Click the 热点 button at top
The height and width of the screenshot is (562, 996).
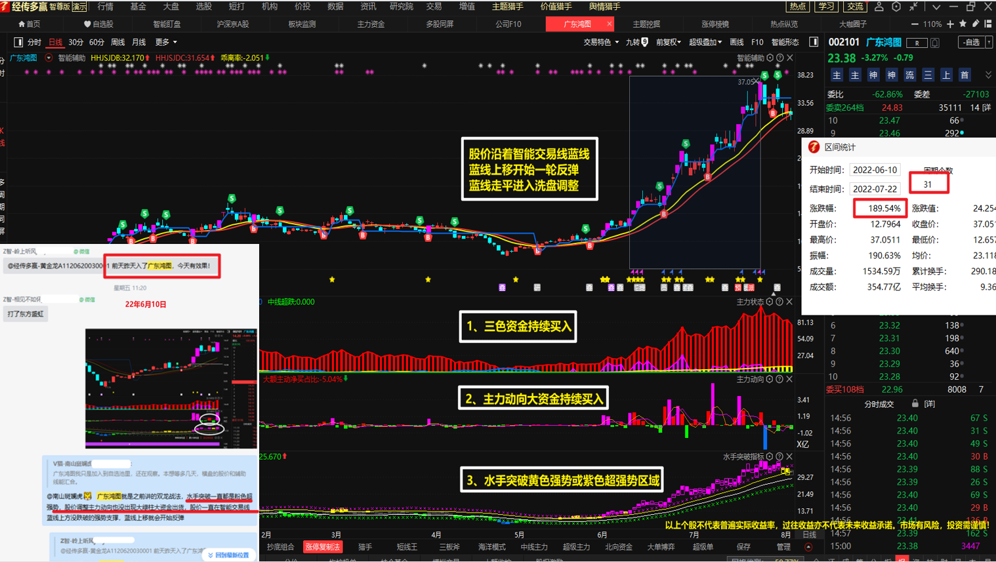point(797,7)
